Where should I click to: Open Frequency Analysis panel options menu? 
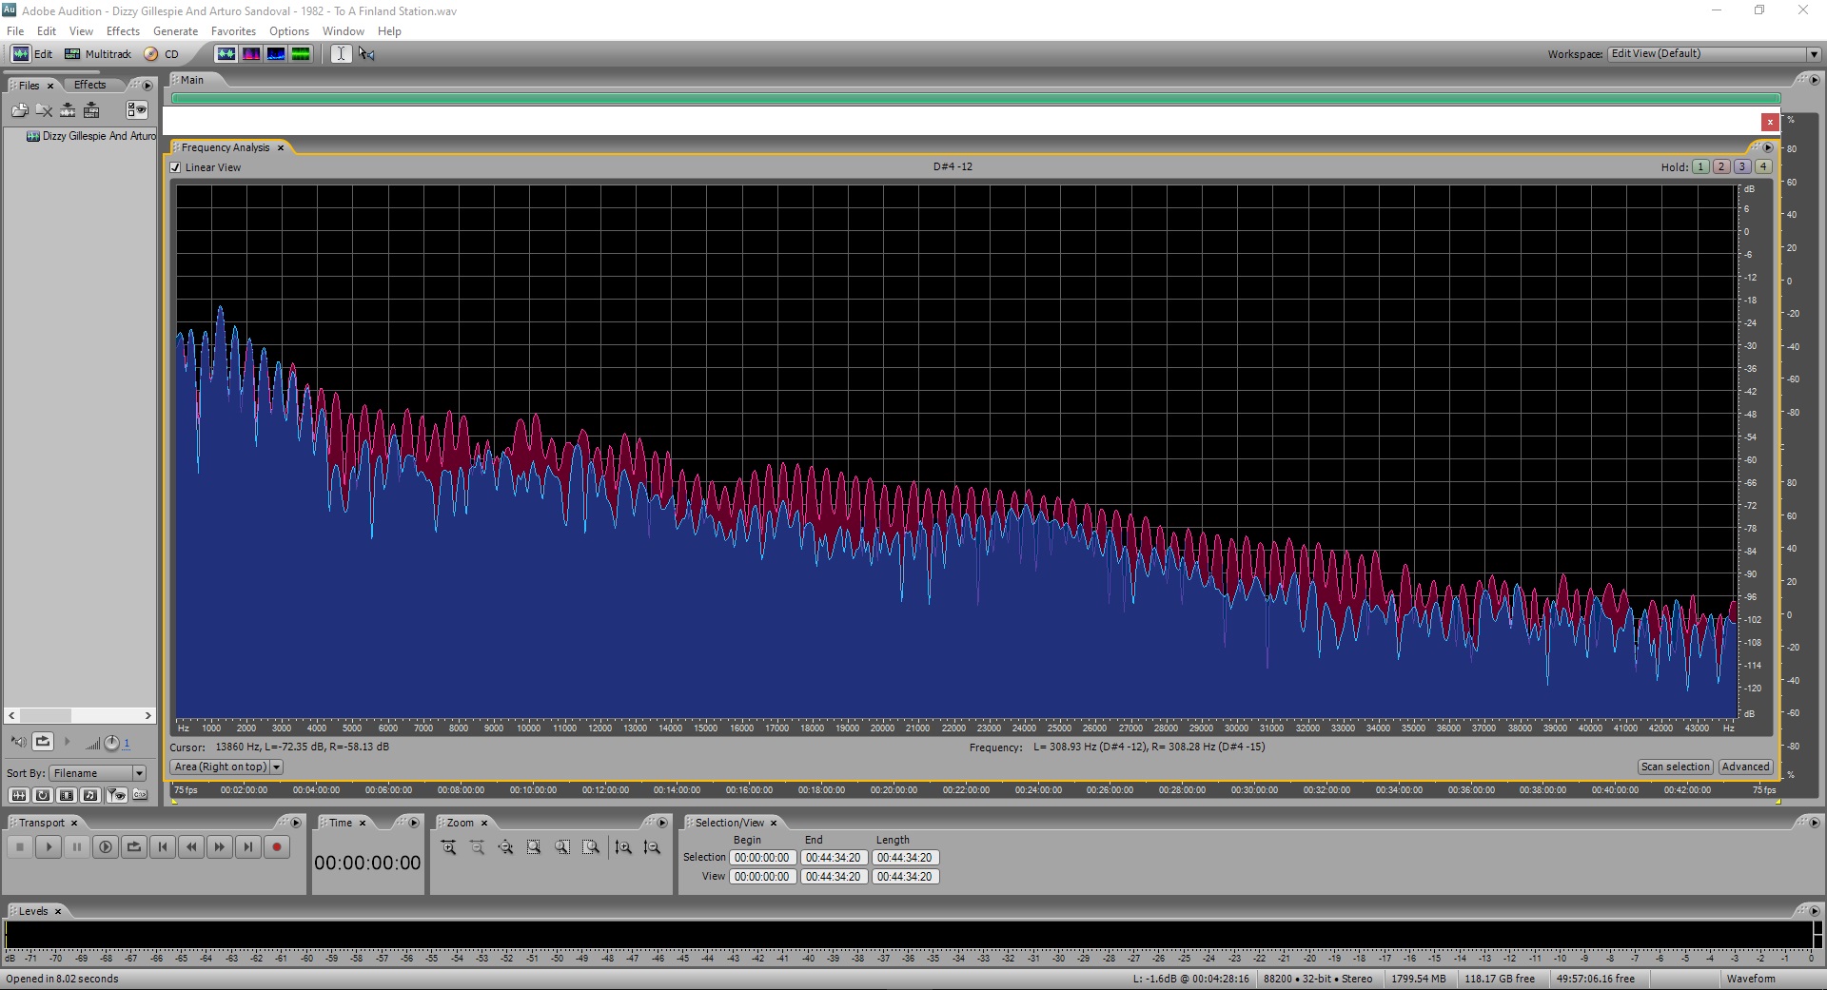[x=1767, y=147]
